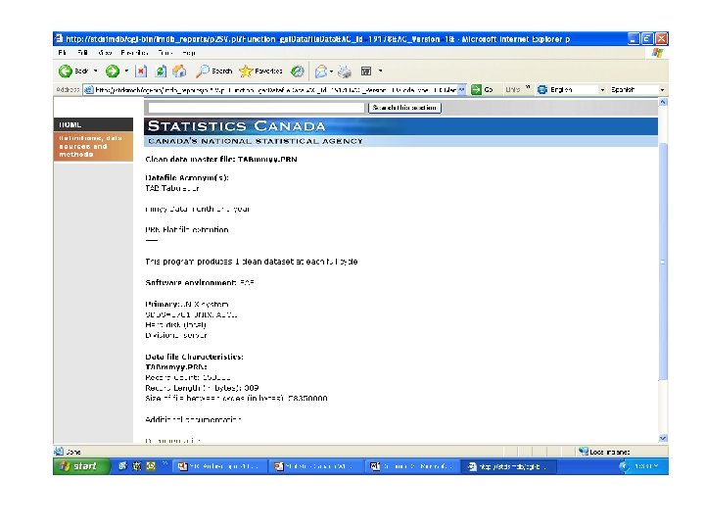Viewport: 705px width, 529px height.
Task: Click the 'Record Count' line
Action: (188, 377)
